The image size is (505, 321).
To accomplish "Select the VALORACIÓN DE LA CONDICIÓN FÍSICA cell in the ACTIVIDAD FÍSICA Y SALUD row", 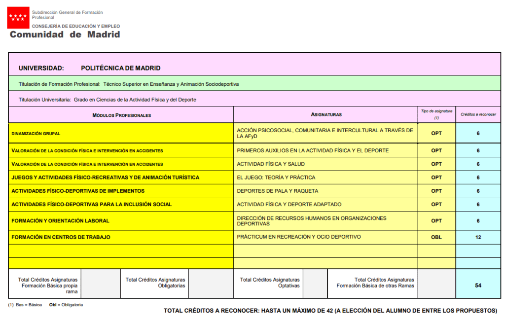I will [x=121, y=164].
